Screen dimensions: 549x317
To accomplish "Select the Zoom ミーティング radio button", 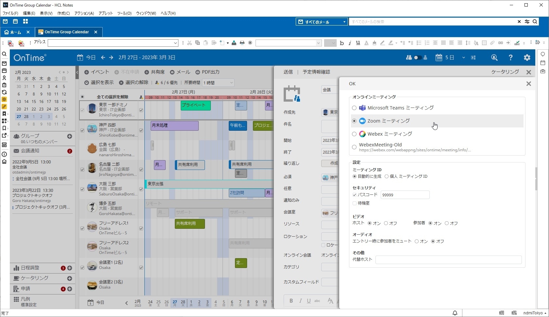I will (354, 121).
